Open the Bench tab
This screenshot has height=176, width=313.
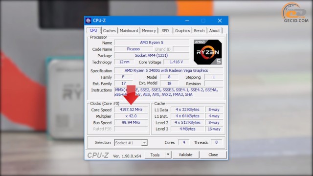click(x=199, y=31)
